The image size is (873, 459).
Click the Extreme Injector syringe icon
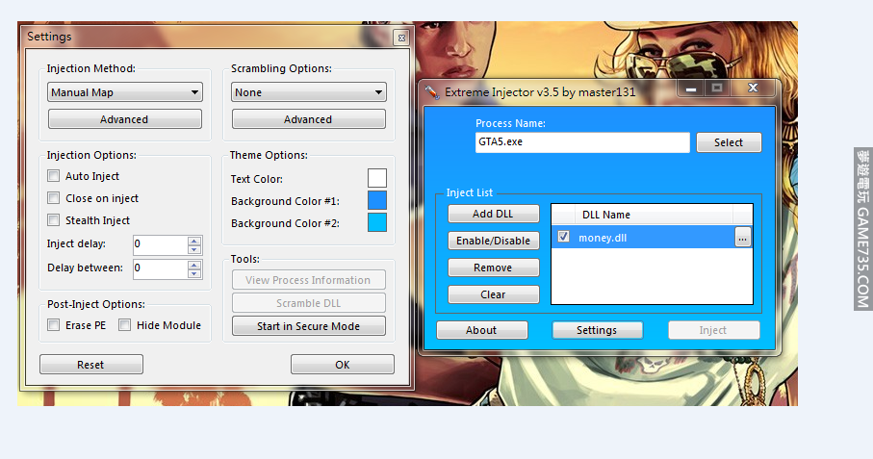[x=432, y=91]
